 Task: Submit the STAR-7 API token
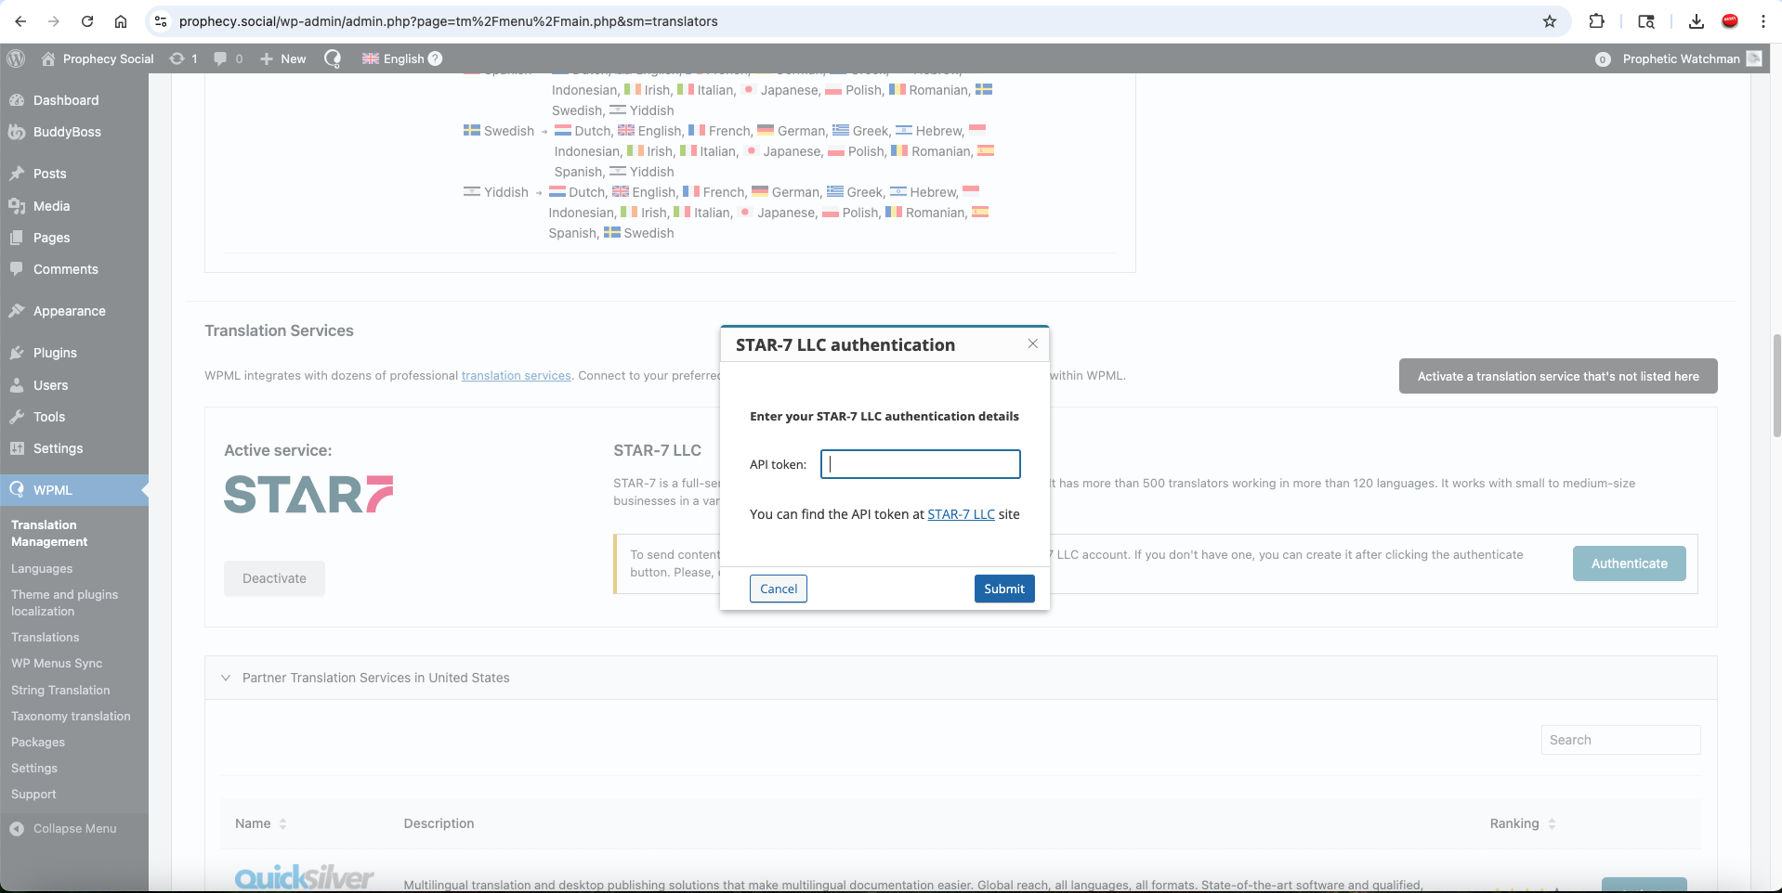point(1004,589)
